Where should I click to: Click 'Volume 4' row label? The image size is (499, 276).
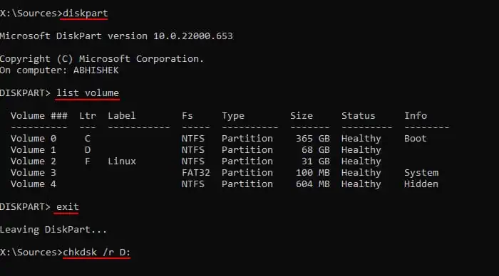[x=34, y=184]
